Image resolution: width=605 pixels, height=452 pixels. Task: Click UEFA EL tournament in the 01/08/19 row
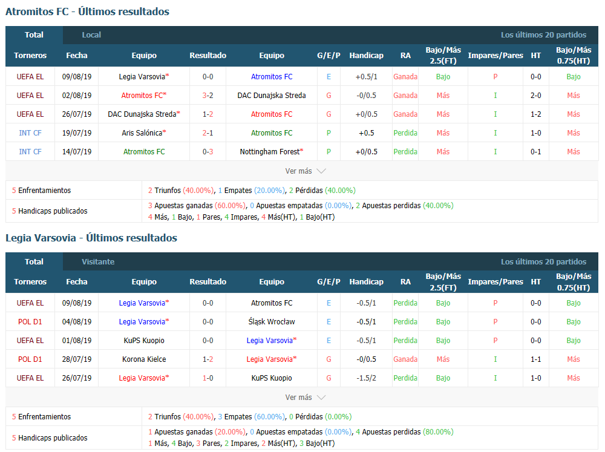click(x=30, y=341)
